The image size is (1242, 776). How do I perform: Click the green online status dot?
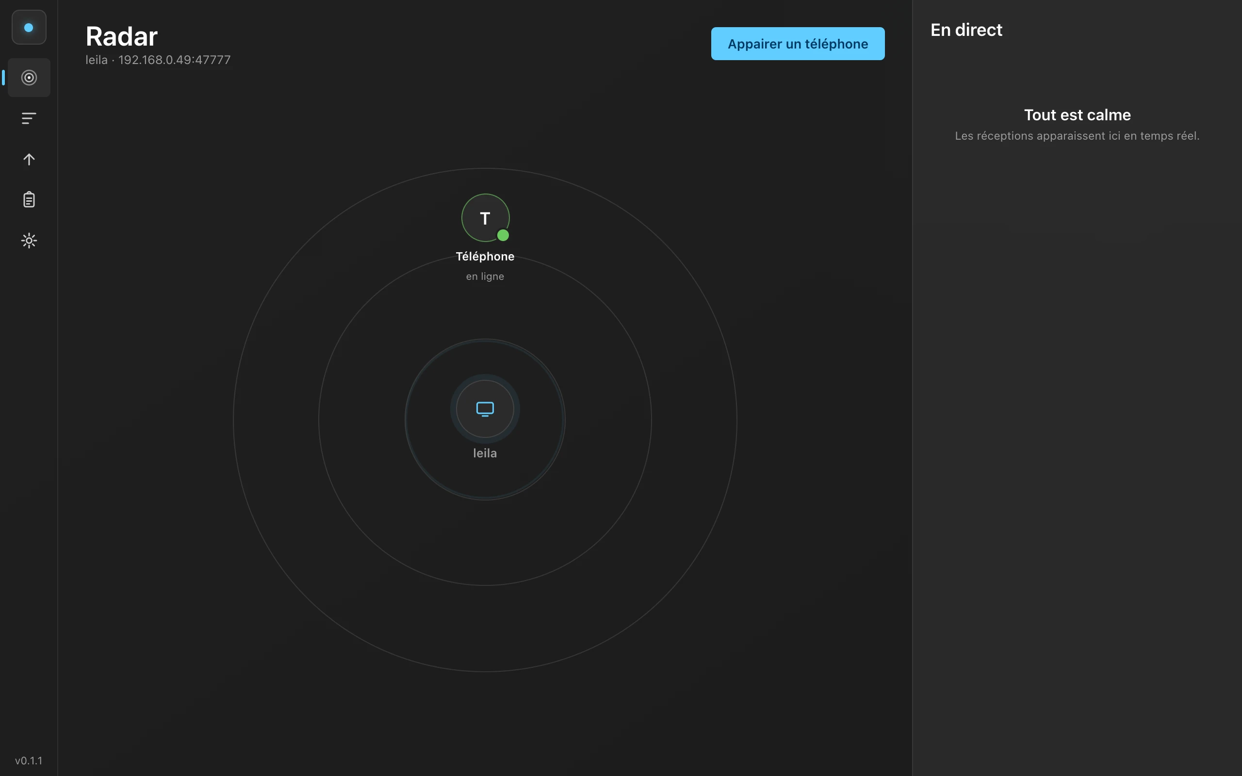tap(503, 236)
